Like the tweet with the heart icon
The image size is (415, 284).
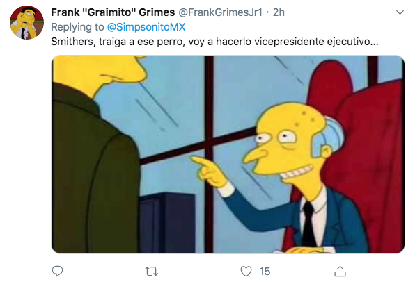point(246,271)
